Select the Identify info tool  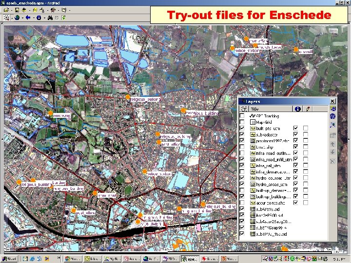point(39,18)
